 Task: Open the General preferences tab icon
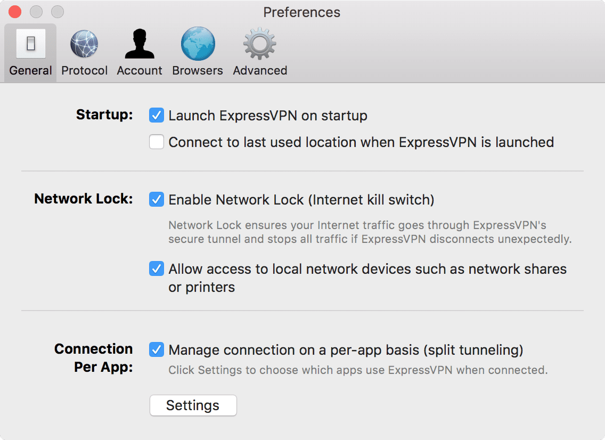coord(30,44)
